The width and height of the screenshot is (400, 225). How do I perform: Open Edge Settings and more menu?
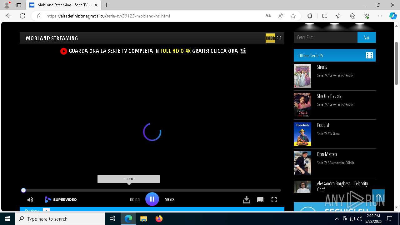(x=380, y=16)
